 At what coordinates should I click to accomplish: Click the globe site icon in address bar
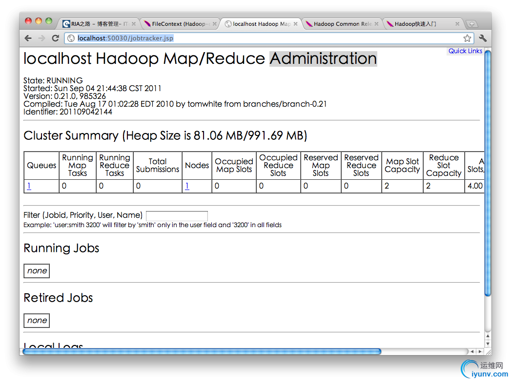tap(71, 38)
